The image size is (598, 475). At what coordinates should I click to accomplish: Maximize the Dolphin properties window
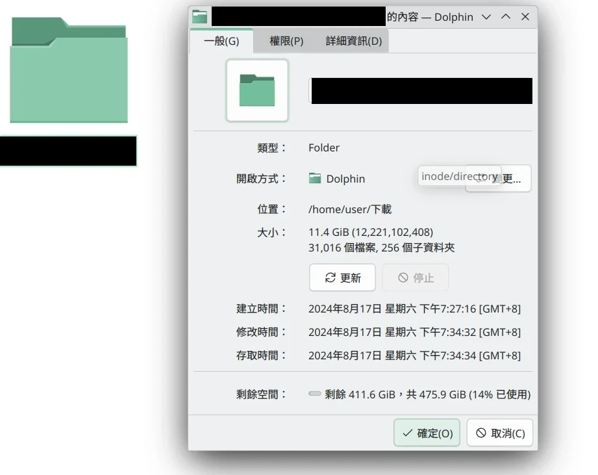505,17
